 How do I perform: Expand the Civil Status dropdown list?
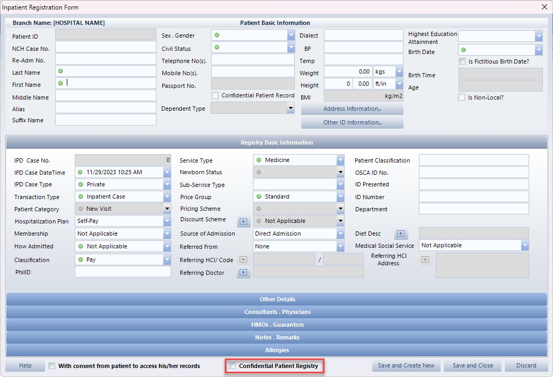point(291,48)
